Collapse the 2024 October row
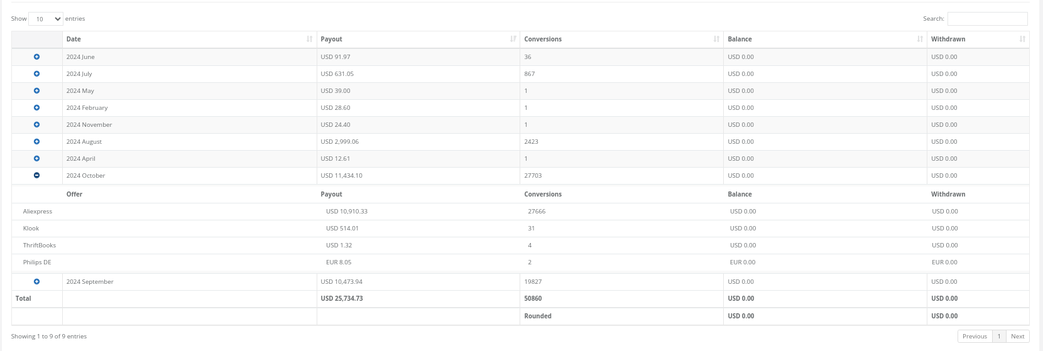Viewport: 1043px width, 351px height. pyautogui.click(x=36, y=175)
